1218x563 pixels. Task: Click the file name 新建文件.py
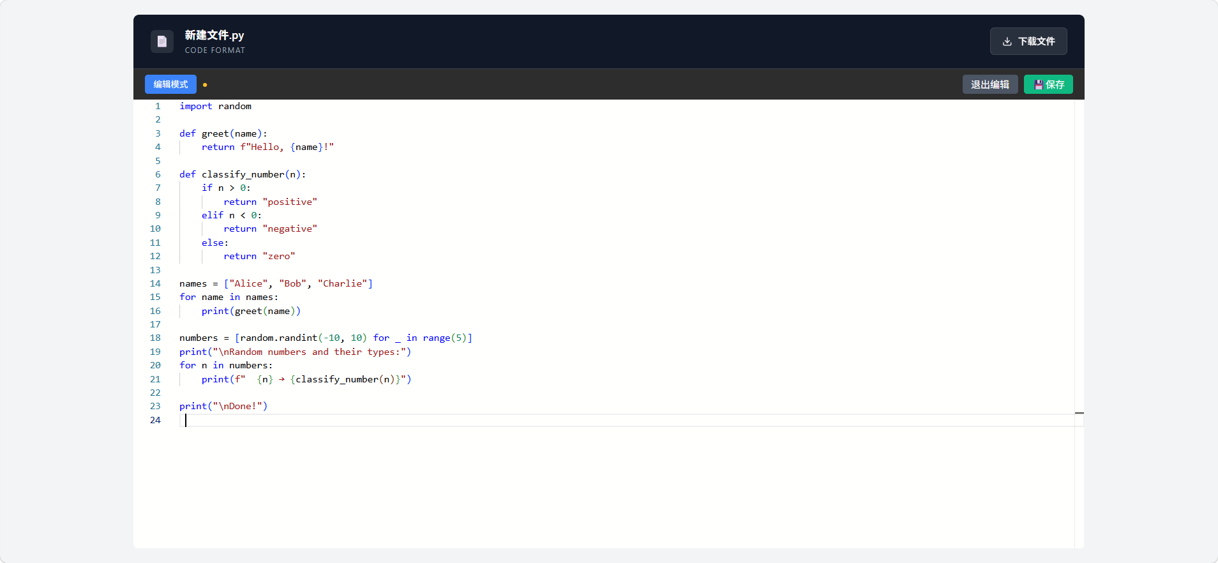tap(214, 35)
